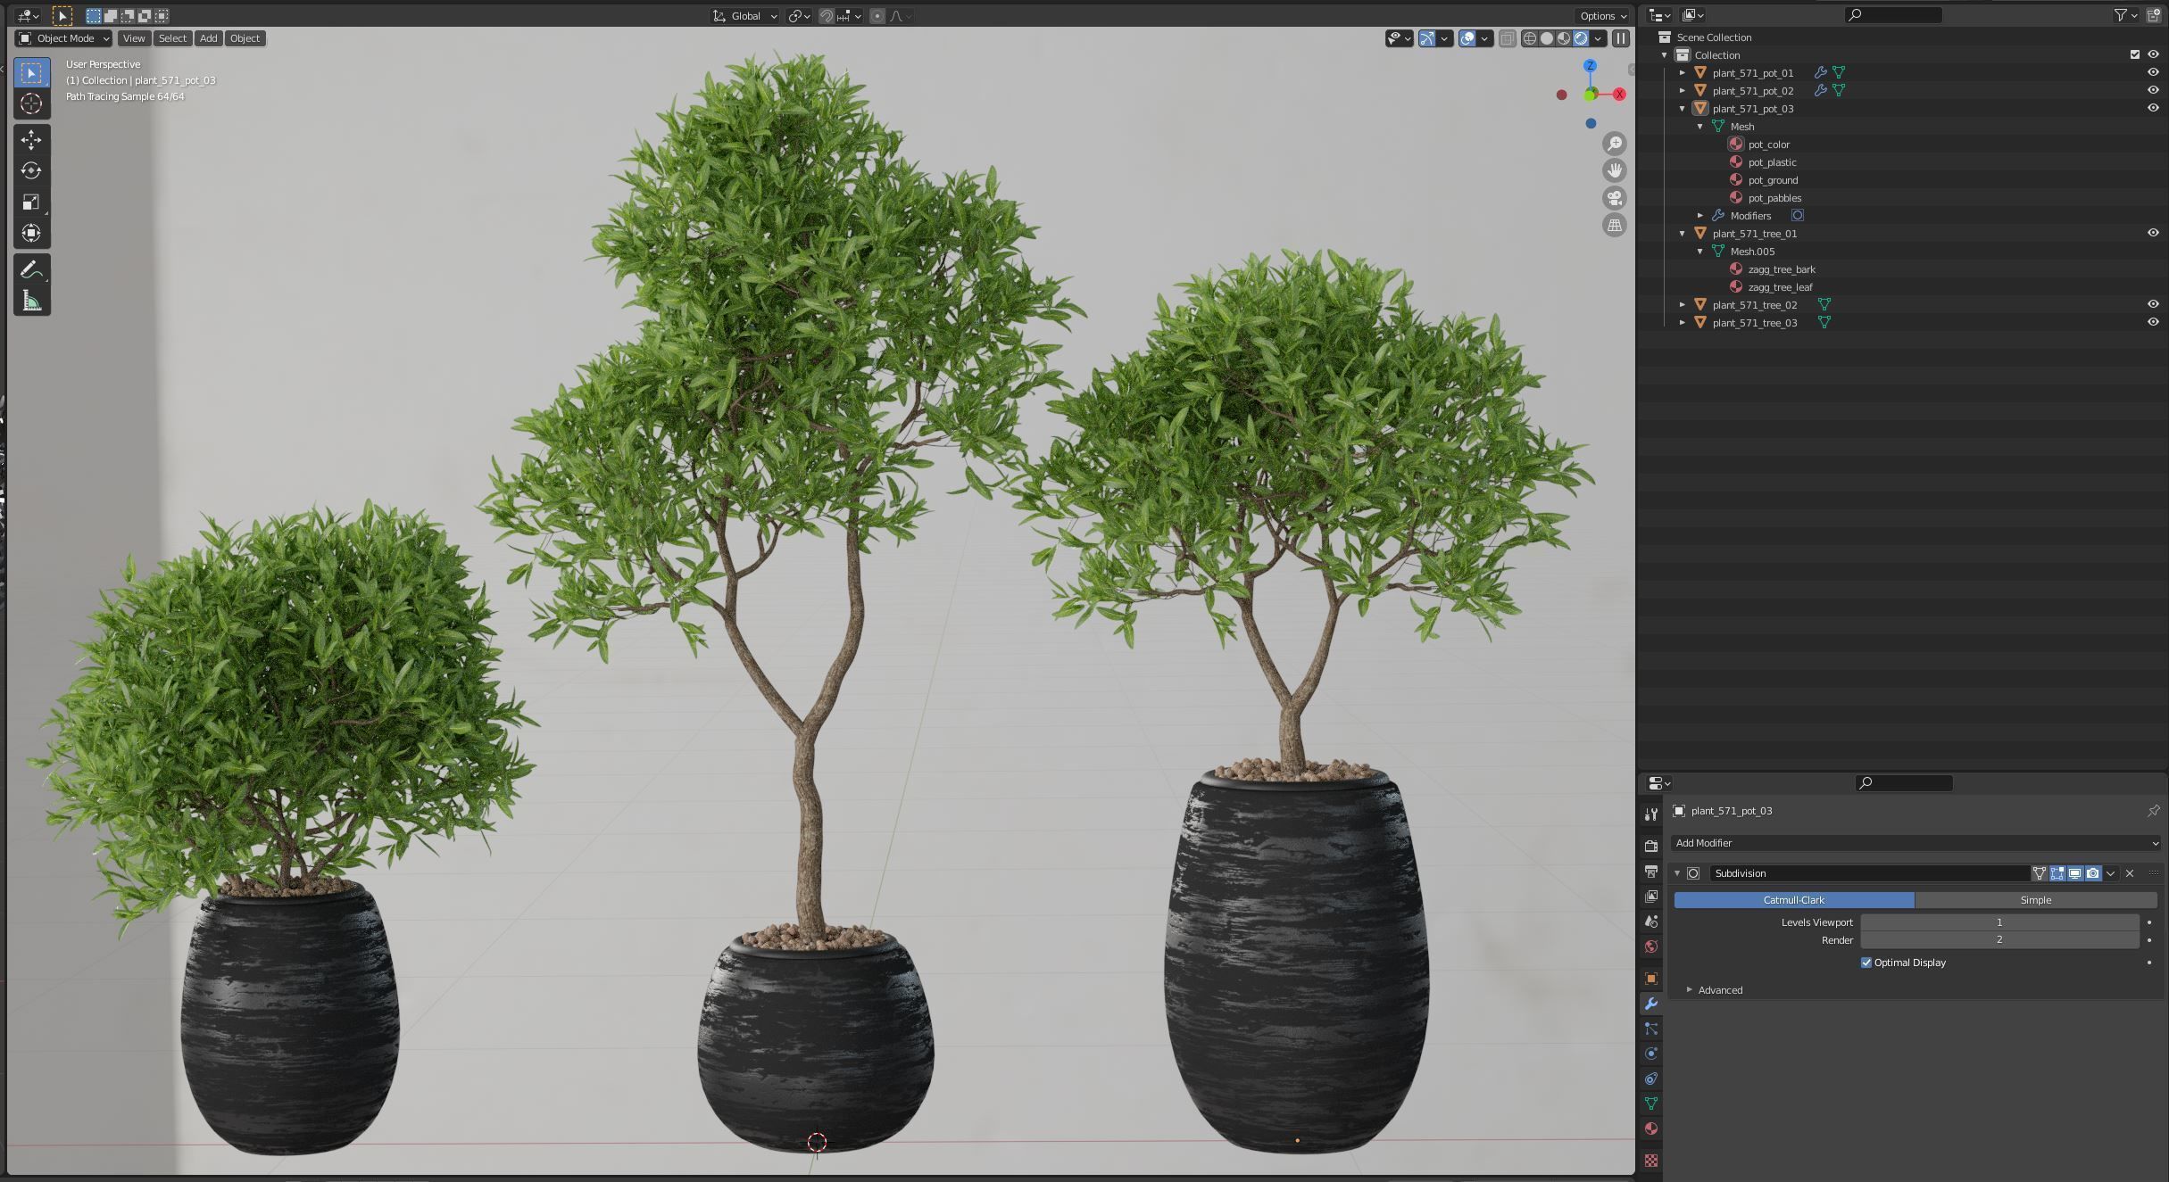
Task: Hide plant_571_tree_03 in outliner
Action: pos(2152,322)
